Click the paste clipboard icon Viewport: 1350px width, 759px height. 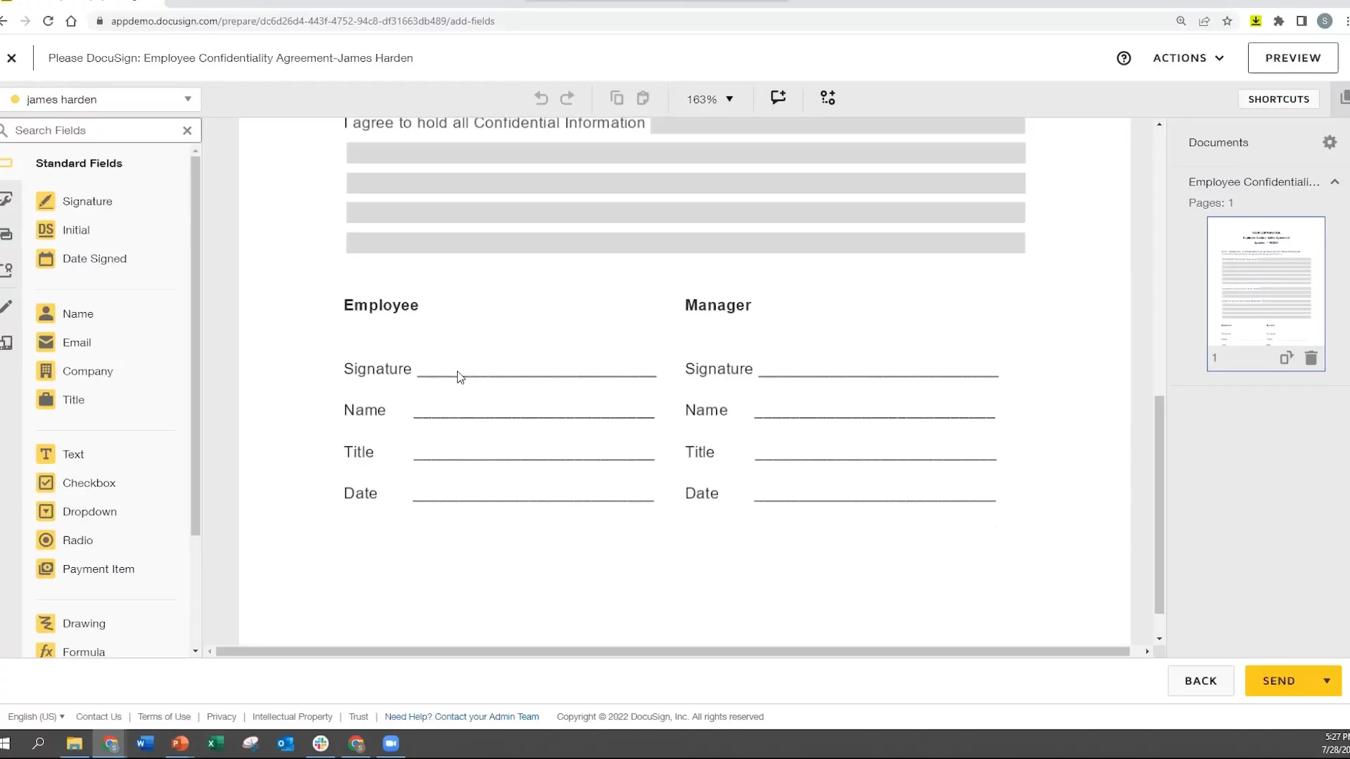[643, 98]
